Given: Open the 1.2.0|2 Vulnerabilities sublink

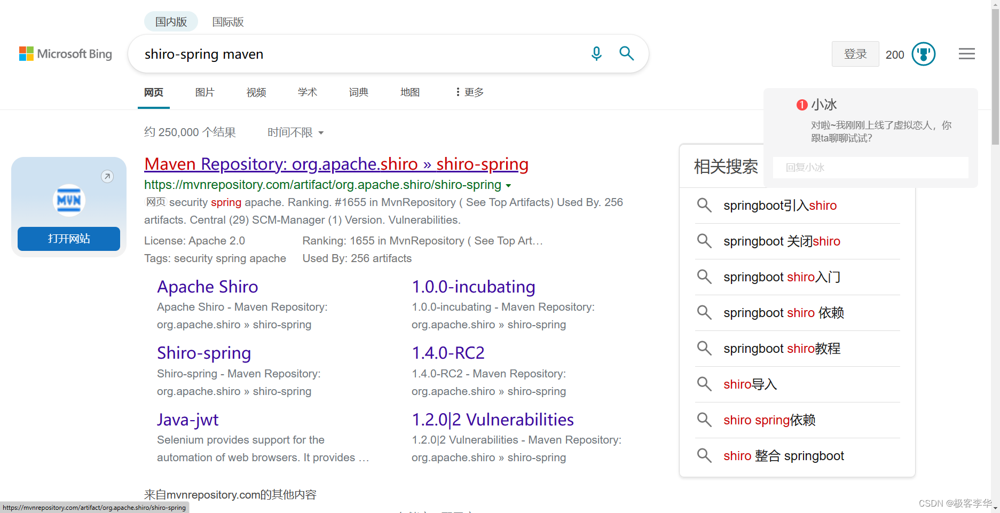Looking at the screenshot, I should pyautogui.click(x=493, y=420).
